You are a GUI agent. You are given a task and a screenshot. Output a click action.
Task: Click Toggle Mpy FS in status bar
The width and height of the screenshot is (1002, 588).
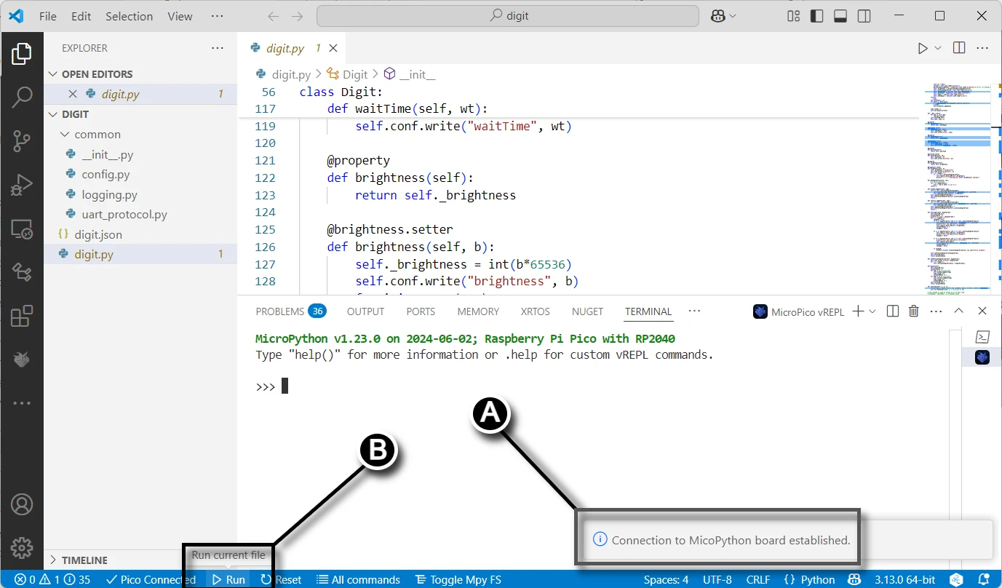[x=458, y=580]
